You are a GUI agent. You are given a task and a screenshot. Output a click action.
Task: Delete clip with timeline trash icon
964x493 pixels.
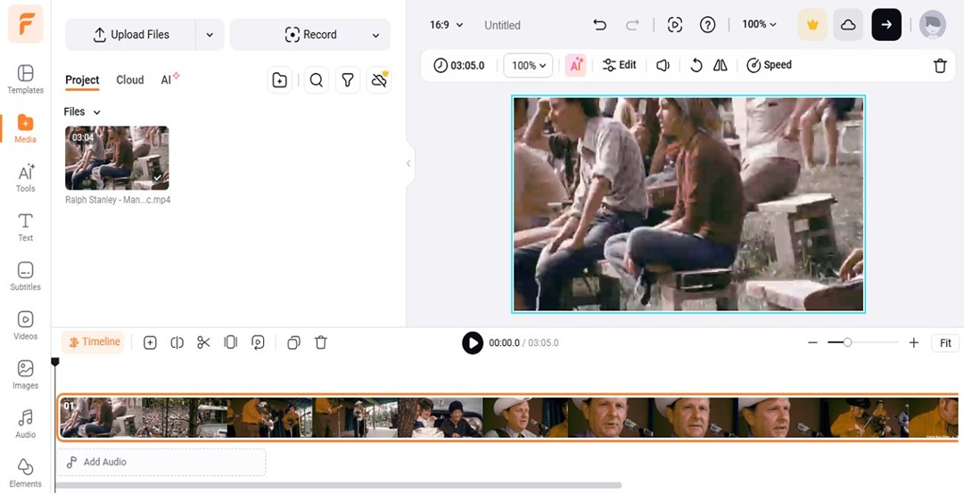click(x=321, y=342)
